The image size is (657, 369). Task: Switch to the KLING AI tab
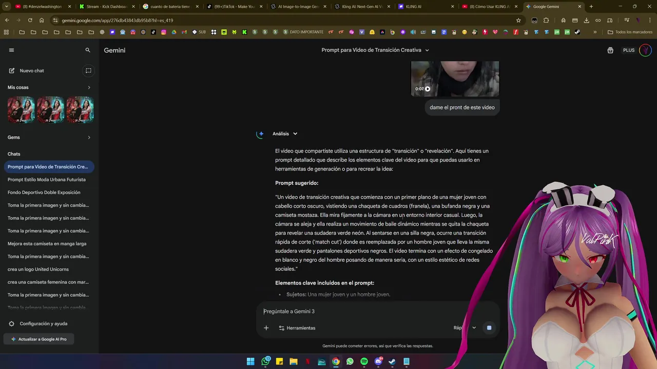pos(426,7)
